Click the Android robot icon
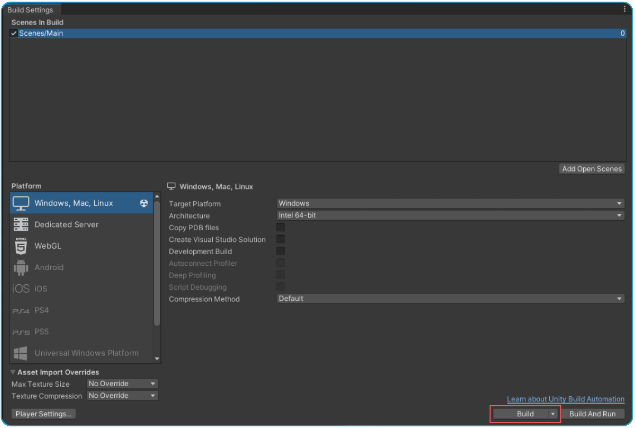The height and width of the screenshot is (428, 635). pyautogui.click(x=21, y=267)
